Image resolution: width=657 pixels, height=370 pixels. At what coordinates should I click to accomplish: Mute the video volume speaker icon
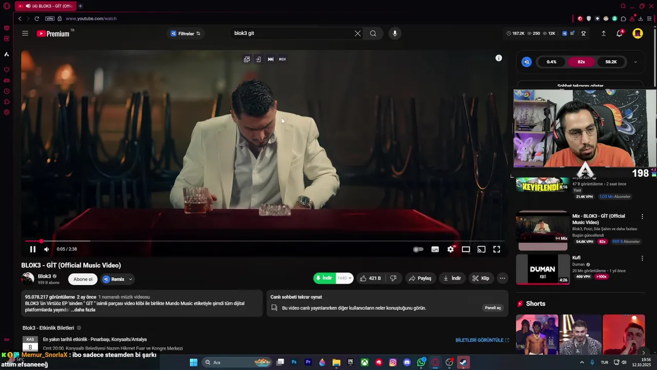[46, 249]
